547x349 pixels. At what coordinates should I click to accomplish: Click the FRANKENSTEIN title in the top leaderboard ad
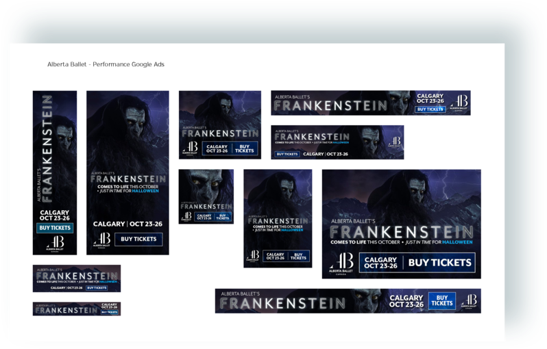click(330, 105)
